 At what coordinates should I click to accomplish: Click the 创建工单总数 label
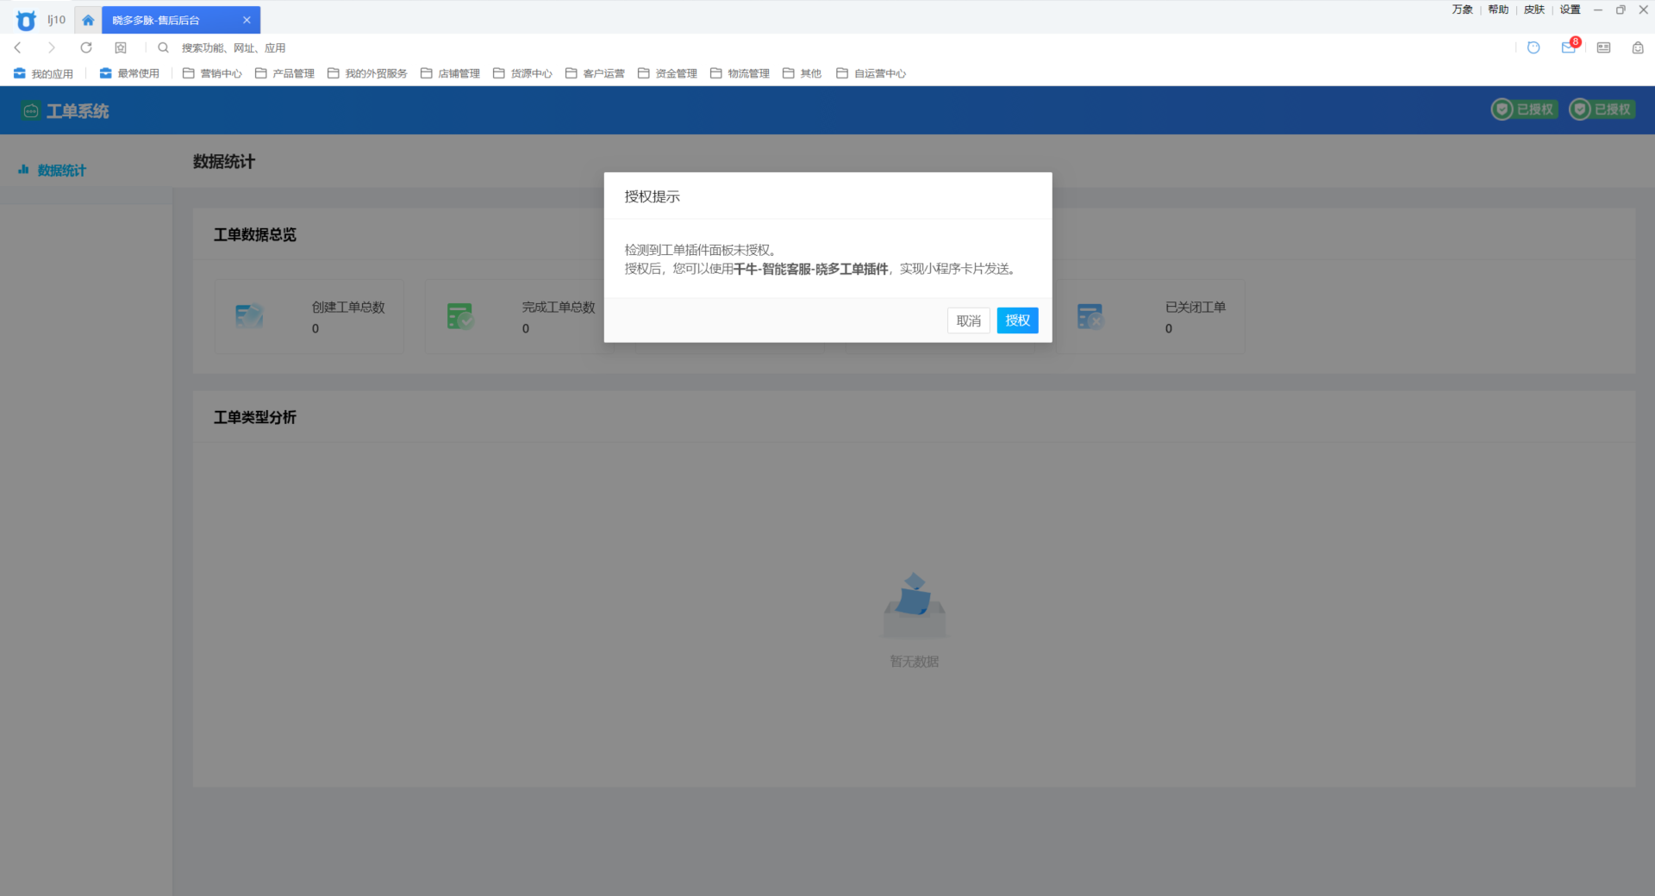[348, 307]
